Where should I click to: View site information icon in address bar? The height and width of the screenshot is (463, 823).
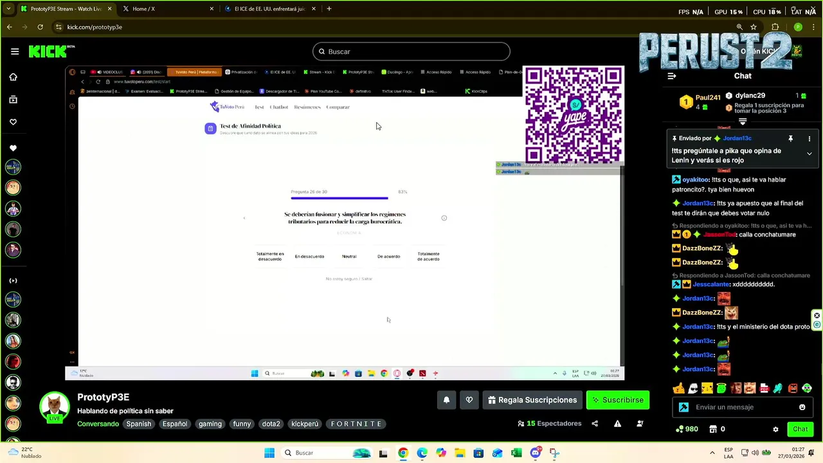pyautogui.click(x=59, y=27)
